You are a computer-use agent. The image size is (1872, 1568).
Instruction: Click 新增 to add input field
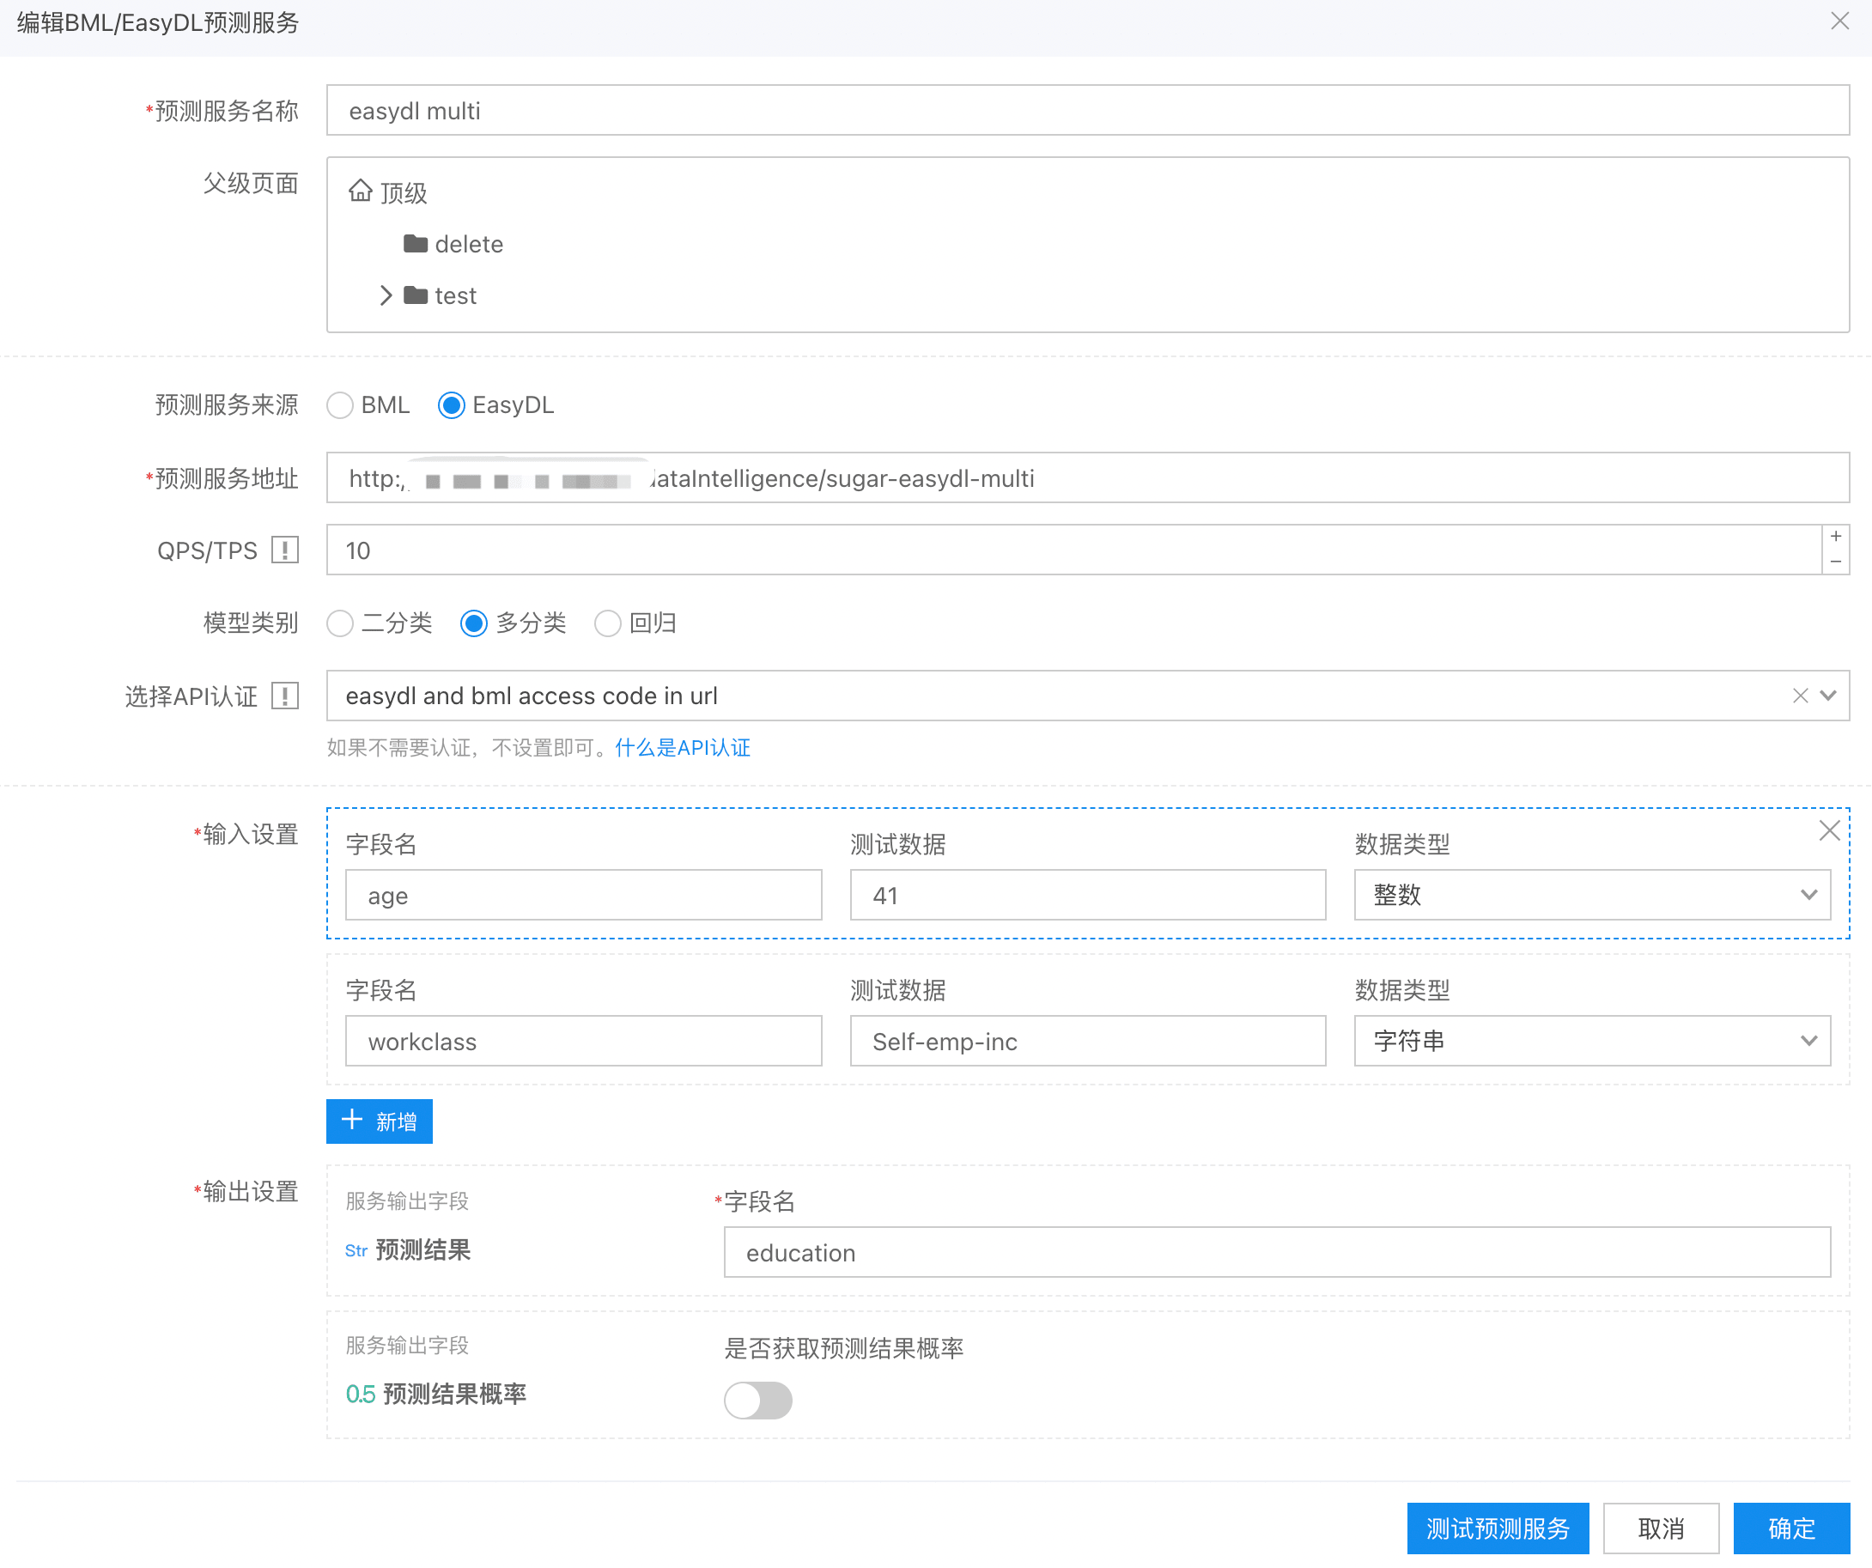[379, 1121]
